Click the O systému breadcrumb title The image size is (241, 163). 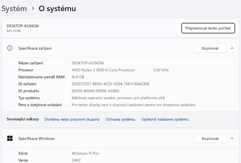coord(57,9)
